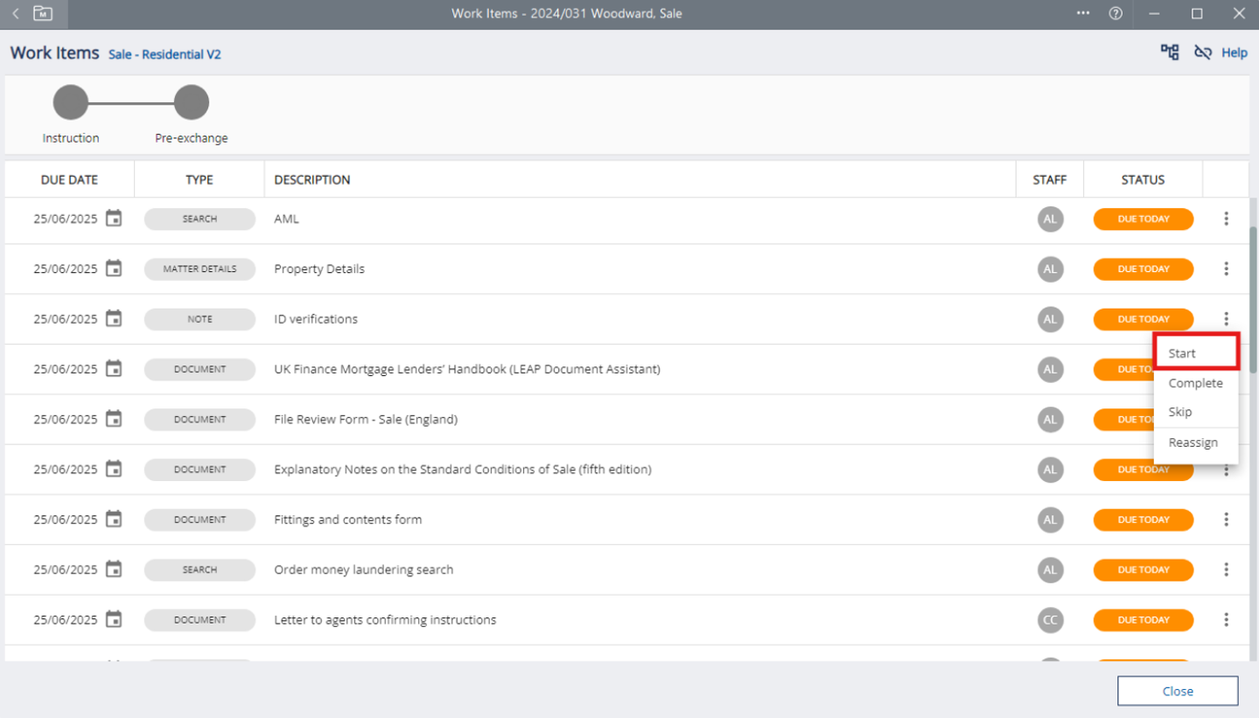Screen dimensions: 1259x718
Task: Click the back arrow in title bar
Action: coord(15,13)
